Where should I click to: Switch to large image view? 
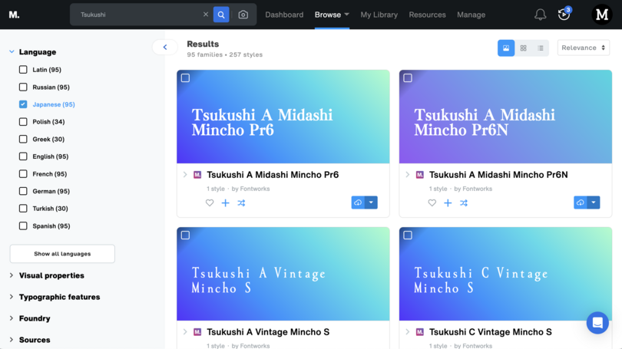click(x=506, y=48)
